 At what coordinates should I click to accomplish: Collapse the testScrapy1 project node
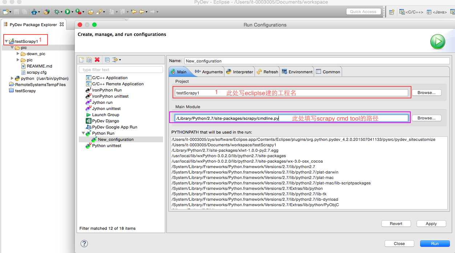tap(6, 41)
